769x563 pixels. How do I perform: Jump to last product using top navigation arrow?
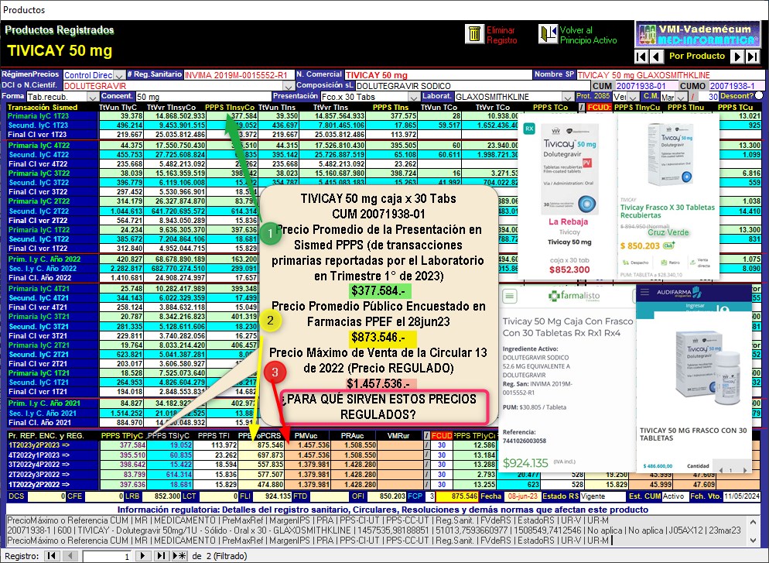tap(753, 57)
